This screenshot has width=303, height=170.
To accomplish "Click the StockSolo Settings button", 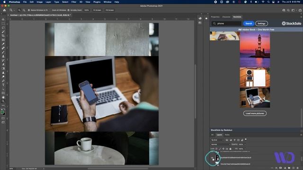I will [x=261, y=24].
